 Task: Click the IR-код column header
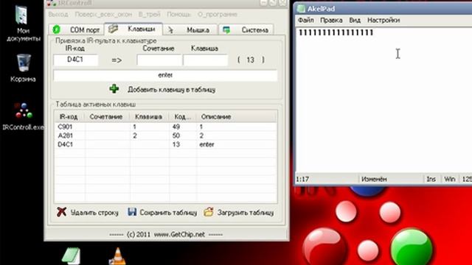(69, 116)
